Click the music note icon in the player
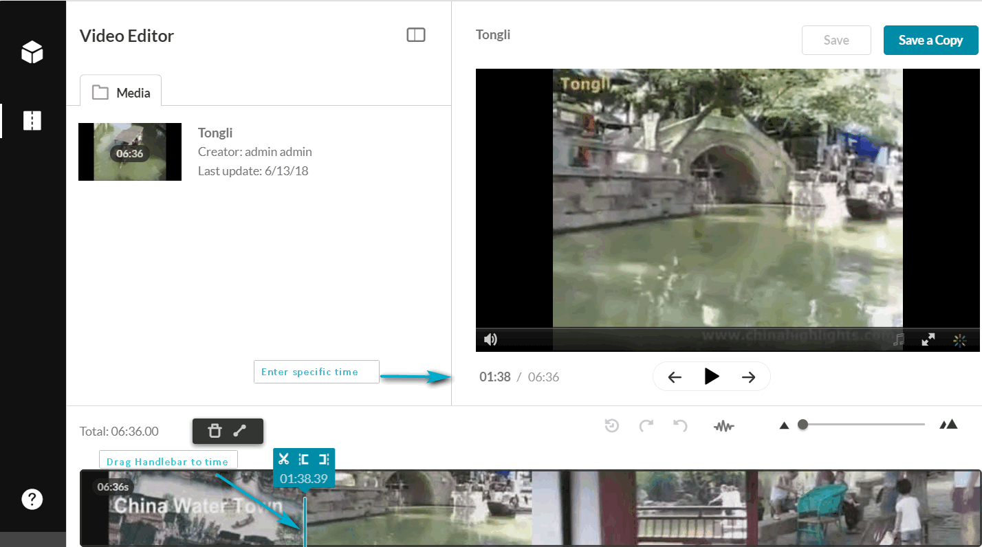Screen dimensions: 982x547 [x=898, y=339]
